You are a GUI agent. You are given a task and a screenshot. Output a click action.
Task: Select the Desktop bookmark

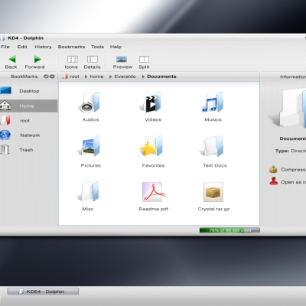click(x=29, y=91)
